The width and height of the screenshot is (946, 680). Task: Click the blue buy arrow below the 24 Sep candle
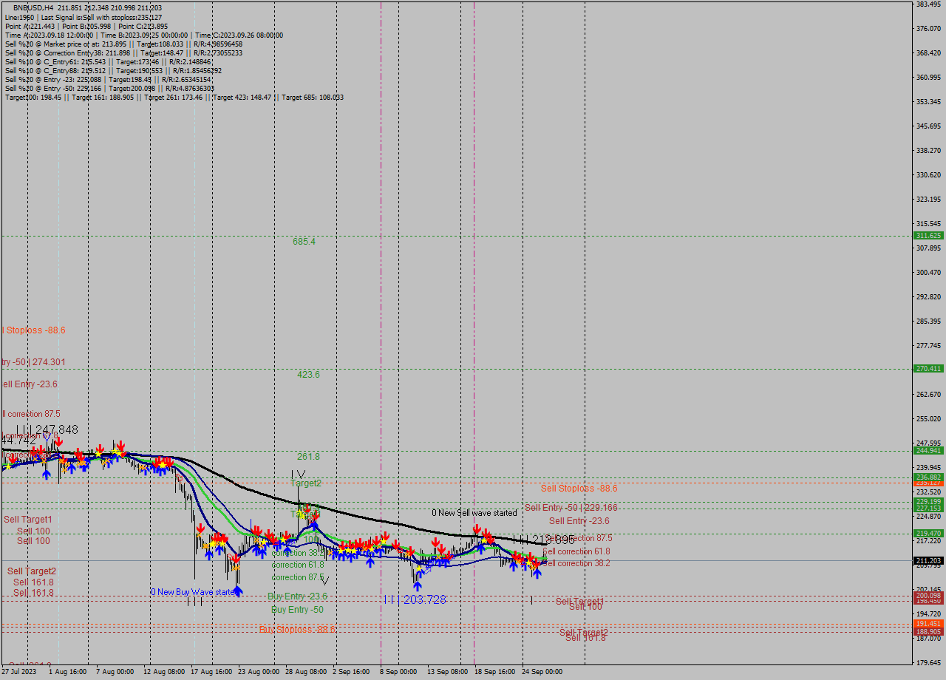pyautogui.click(x=537, y=573)
